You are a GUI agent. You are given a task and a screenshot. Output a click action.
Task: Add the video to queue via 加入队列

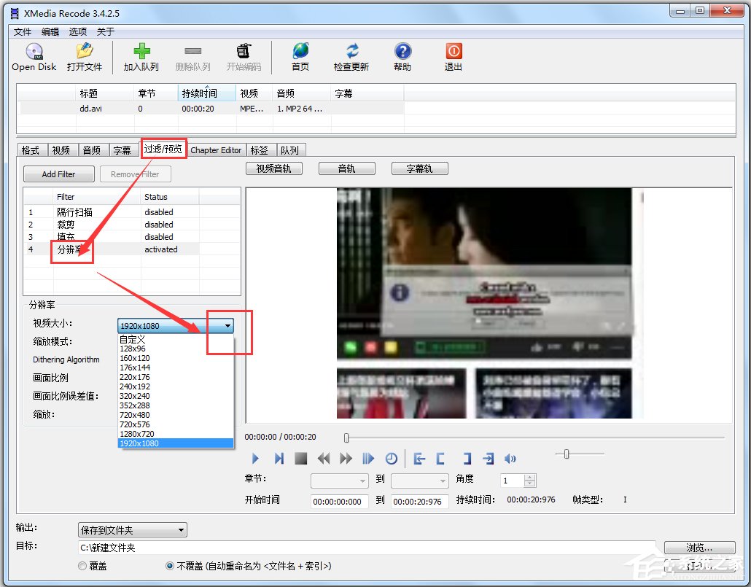coord(141,57)
